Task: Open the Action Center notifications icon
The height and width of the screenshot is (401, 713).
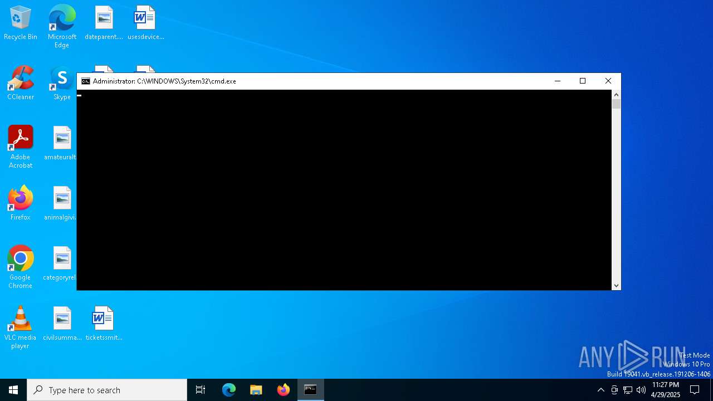Action: pyautogui.click(x=695, y=390)
